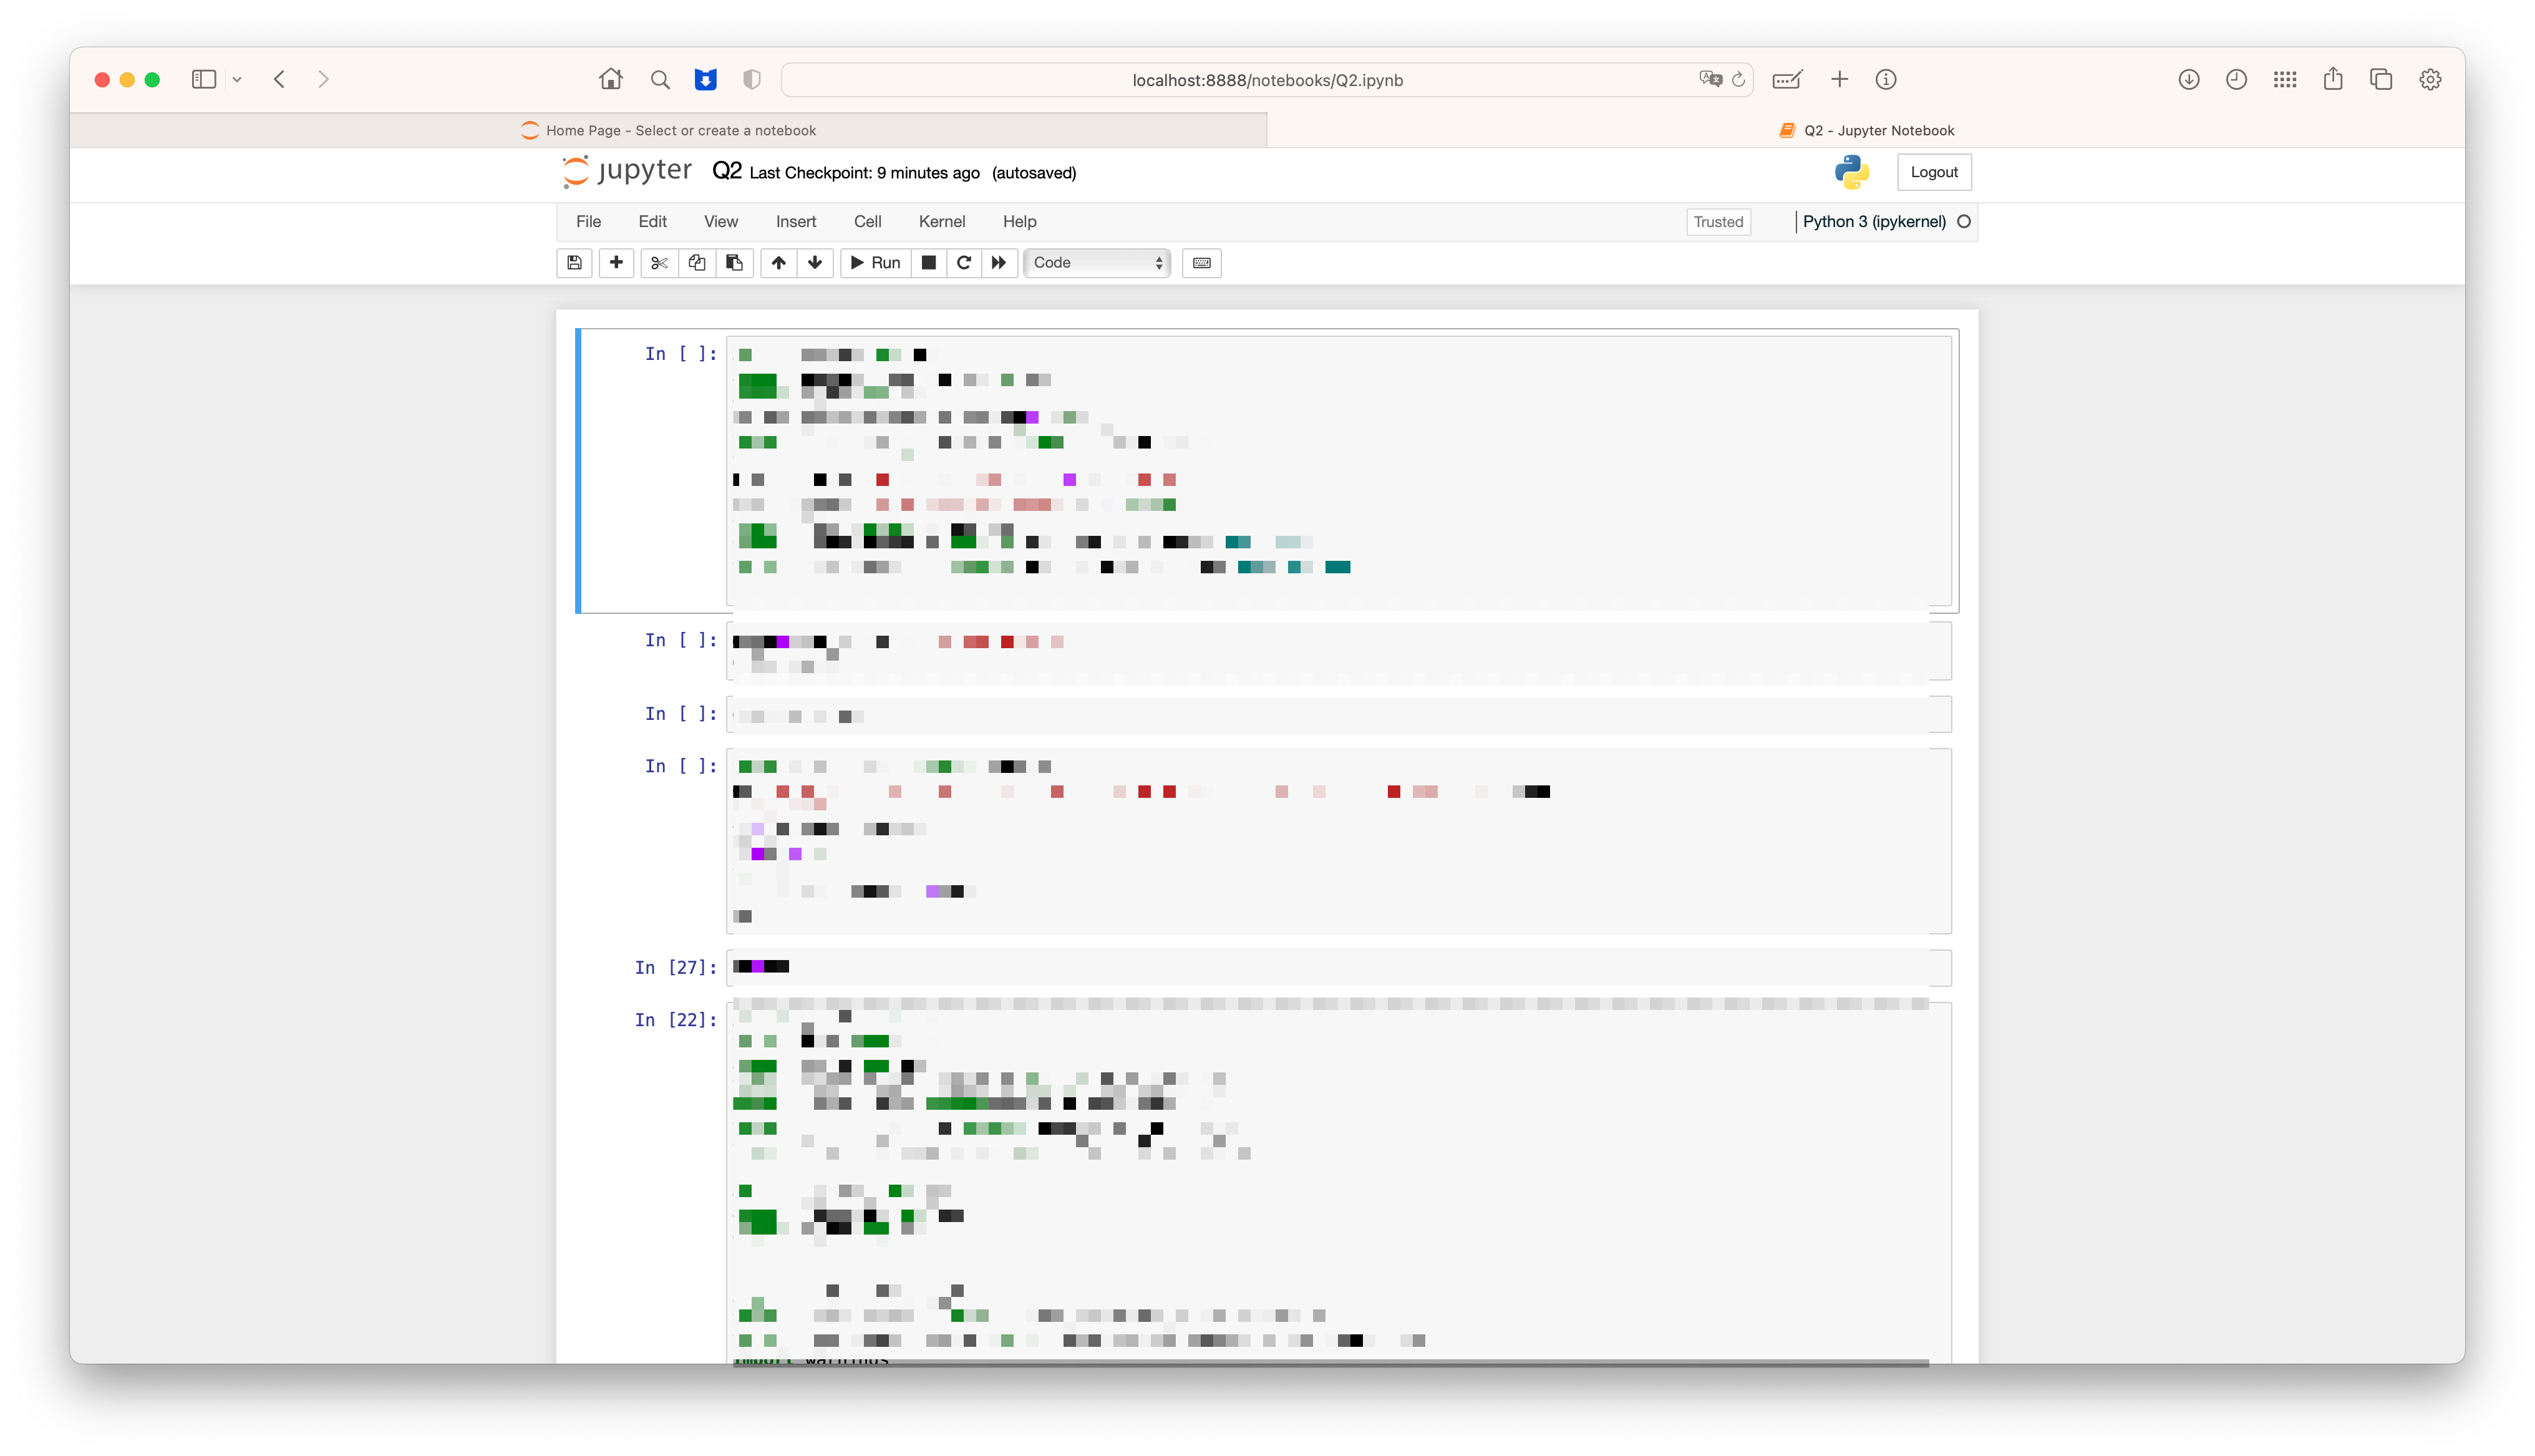This screenshot has width=2535, height=1456.
Task: Open the View menu
Action: (x=720, y=221)
